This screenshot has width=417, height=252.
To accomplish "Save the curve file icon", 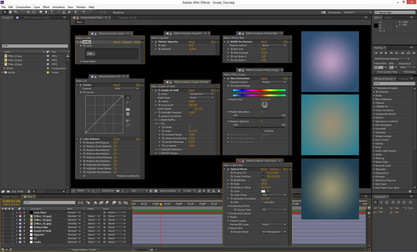I will tap(128, 114).
